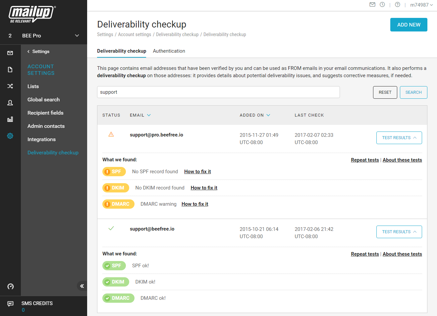Select the Recipients person icon in sidebar
Image resolution: width=437 pixels, height=316 pixels.
10,103
